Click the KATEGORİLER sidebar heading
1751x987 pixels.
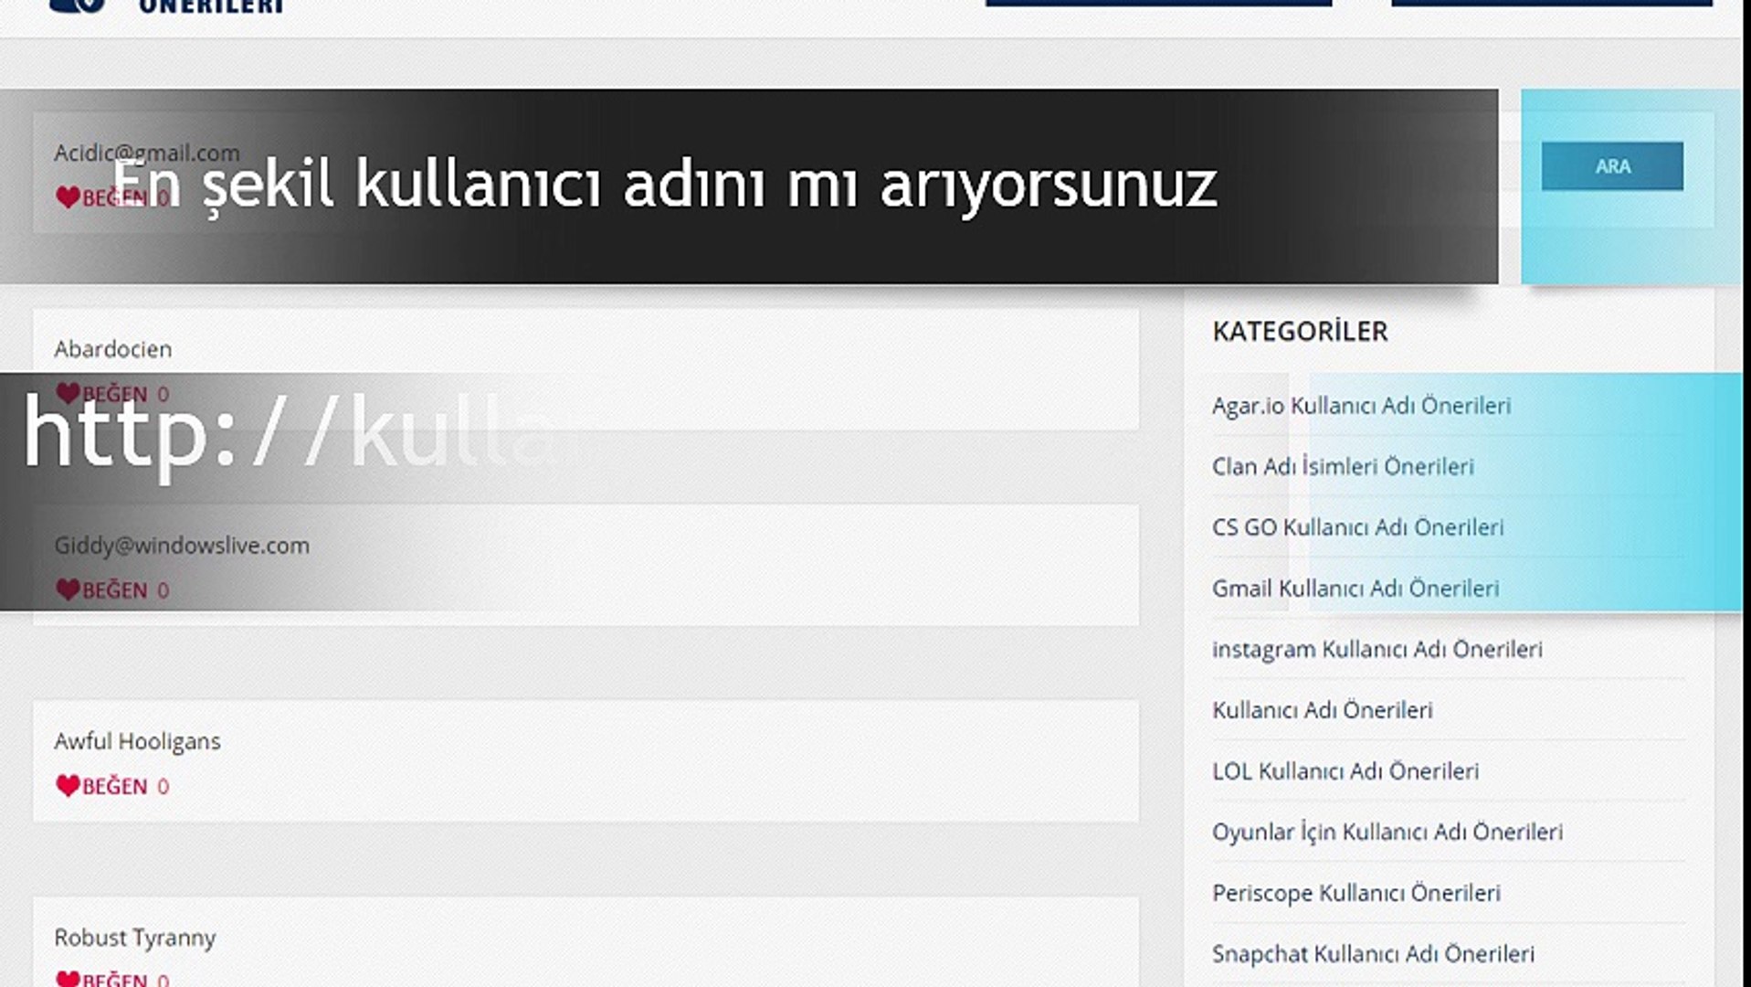tap(1300, 331)
